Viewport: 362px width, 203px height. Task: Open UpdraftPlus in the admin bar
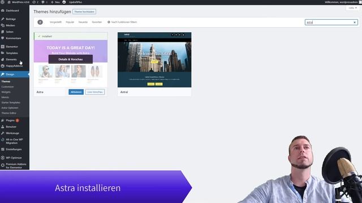pos(75,2)
